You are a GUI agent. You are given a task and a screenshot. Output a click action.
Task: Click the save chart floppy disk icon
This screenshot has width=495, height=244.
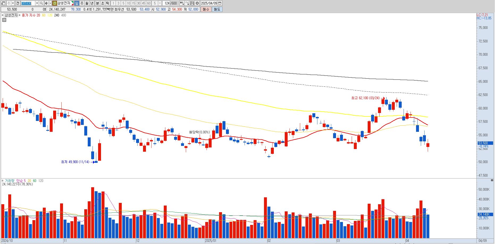(192, 3)
